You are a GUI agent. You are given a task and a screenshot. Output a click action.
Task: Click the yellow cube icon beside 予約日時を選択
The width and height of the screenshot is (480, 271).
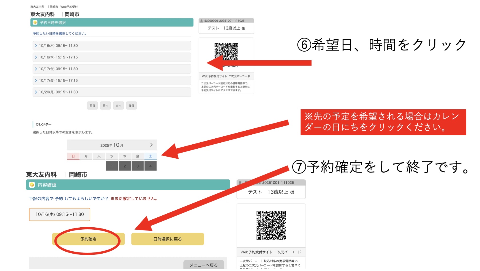(35, 23)
